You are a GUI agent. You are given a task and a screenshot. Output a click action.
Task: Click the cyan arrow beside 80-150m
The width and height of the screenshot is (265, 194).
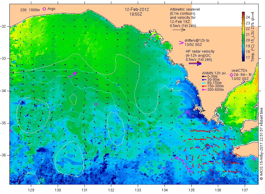click(x=204, y=83)
